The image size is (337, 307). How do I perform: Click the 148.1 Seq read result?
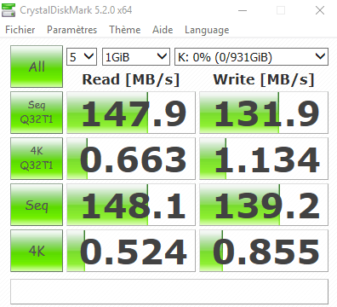[131, 205]
